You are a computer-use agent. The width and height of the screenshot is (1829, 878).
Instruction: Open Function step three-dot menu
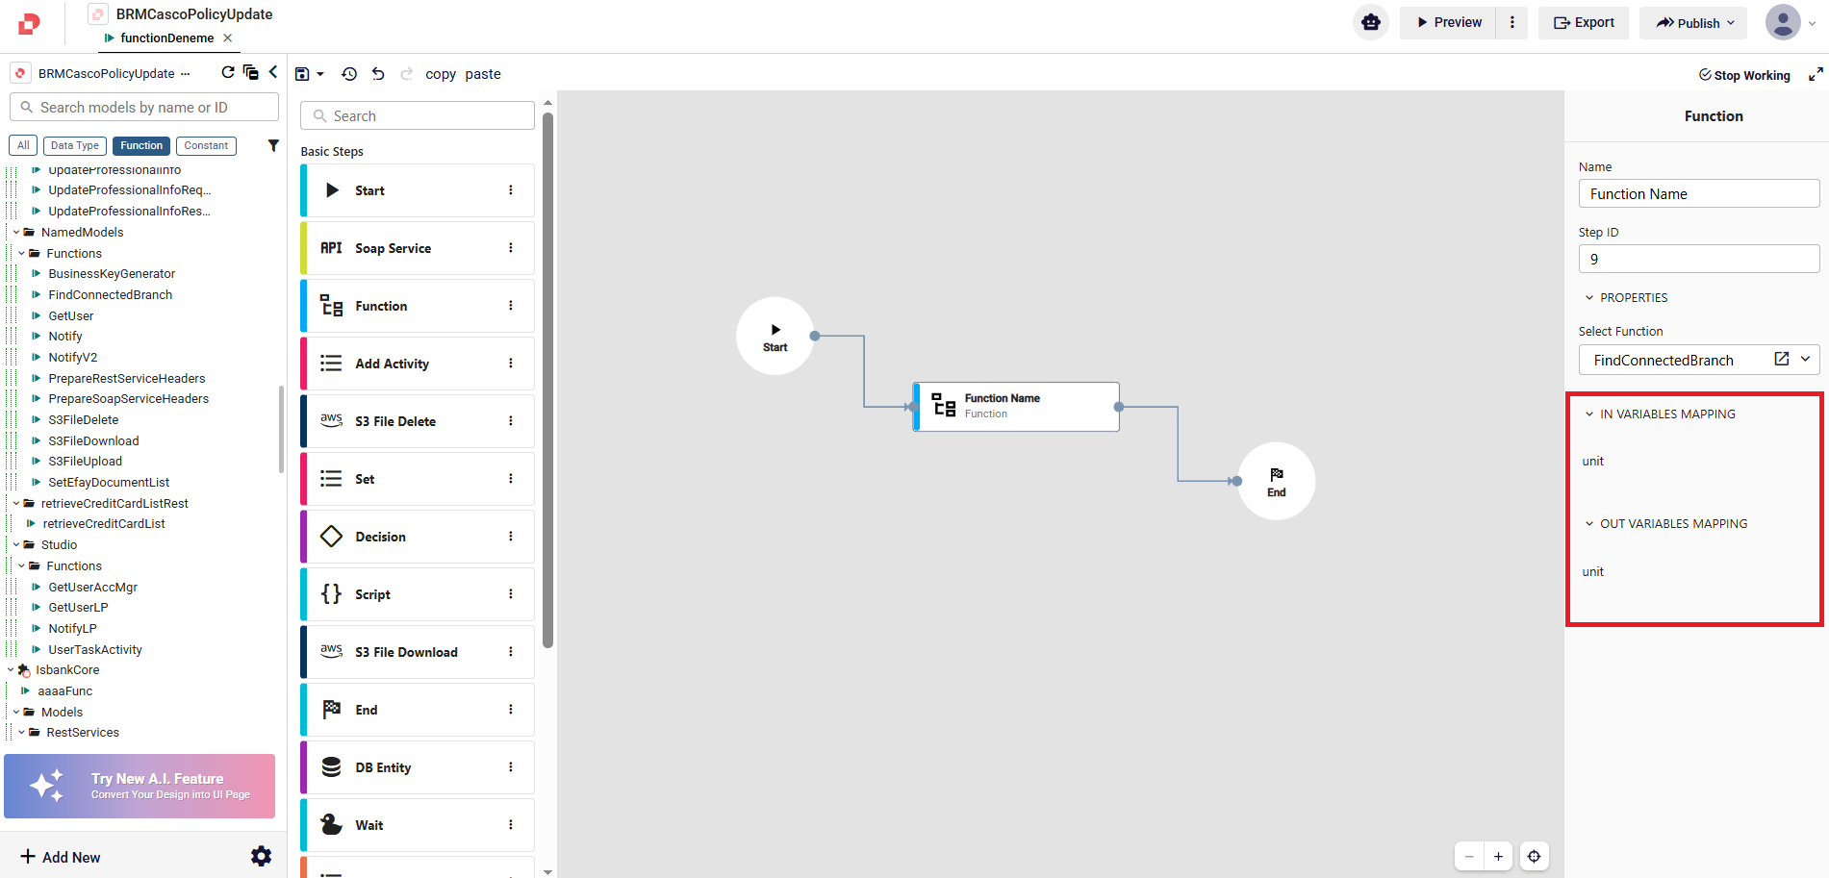(511, 306)
